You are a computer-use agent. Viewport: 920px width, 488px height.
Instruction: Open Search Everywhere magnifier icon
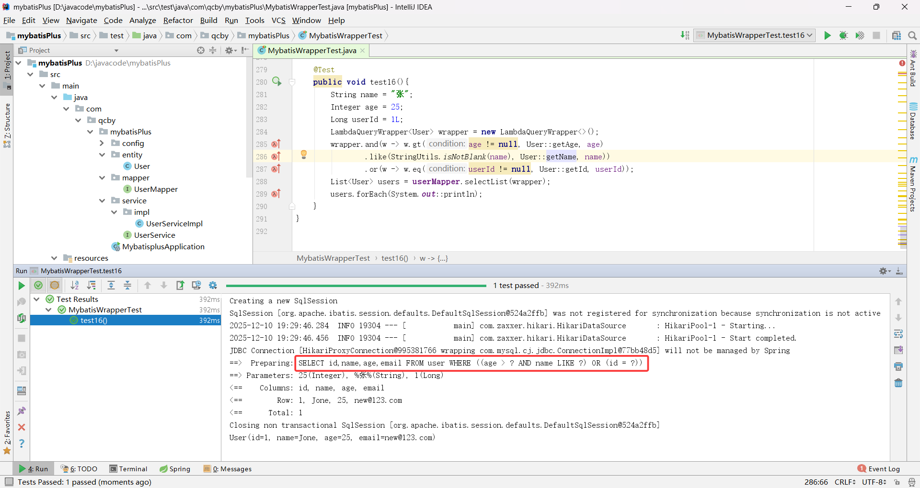pyautogui.click(x=912, y=35)
